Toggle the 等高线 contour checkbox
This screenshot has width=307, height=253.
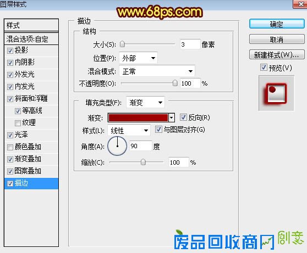[18, 111]
